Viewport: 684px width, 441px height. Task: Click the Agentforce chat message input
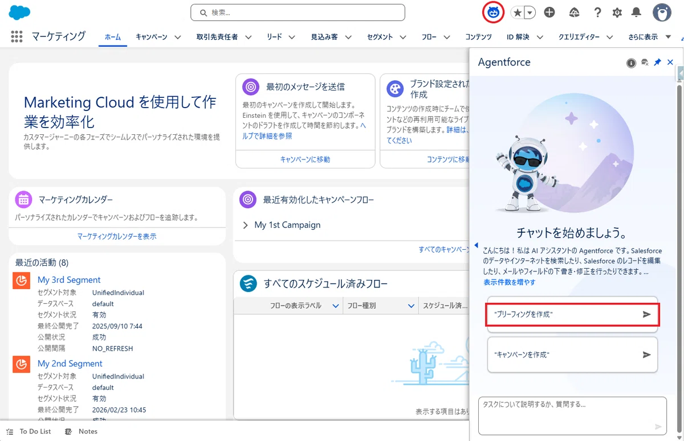(572, 415)
